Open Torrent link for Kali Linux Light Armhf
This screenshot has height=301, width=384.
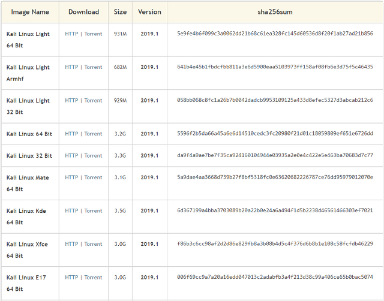click(x=93, y=67)
